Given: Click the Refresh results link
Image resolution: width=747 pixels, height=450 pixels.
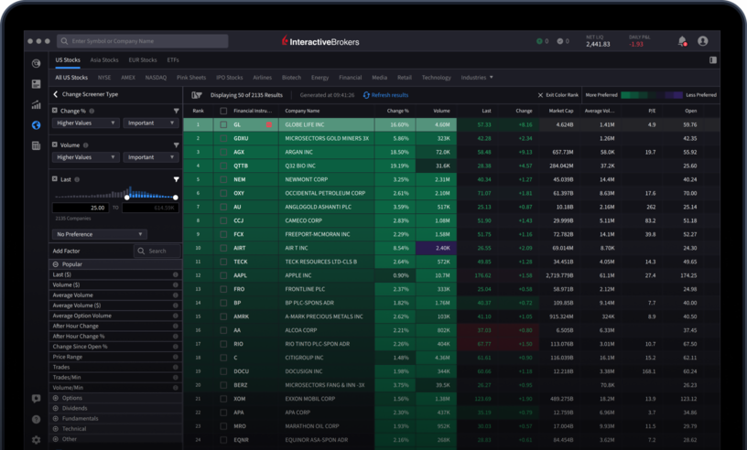Looking at the screenshot, I should click(385, 95).
